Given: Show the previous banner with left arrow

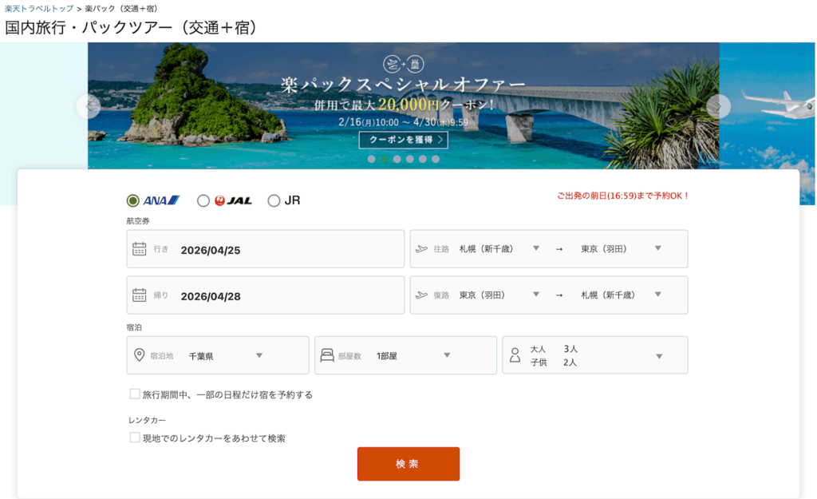Looking at the screenshot, I should coord(89,106).
